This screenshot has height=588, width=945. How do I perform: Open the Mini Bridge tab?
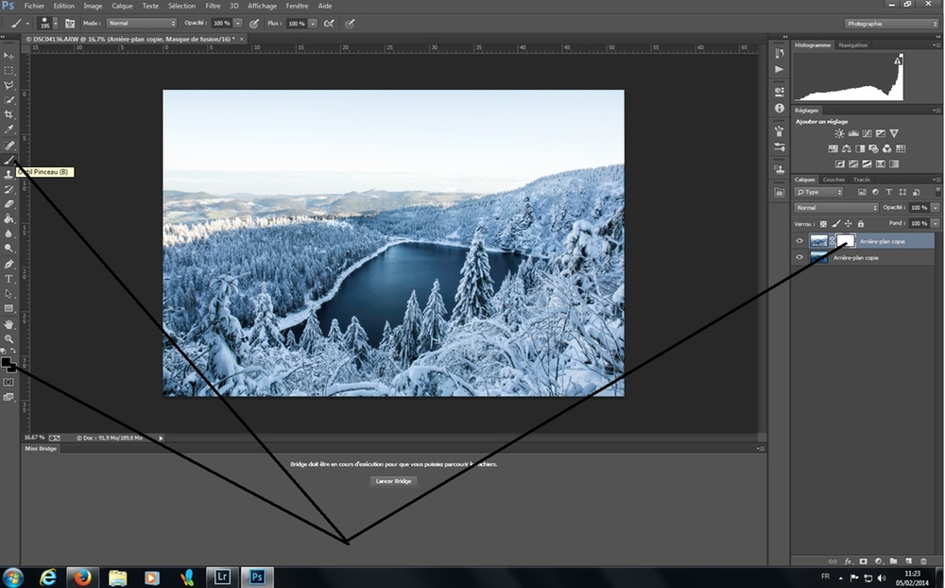(x=41, y=449)
